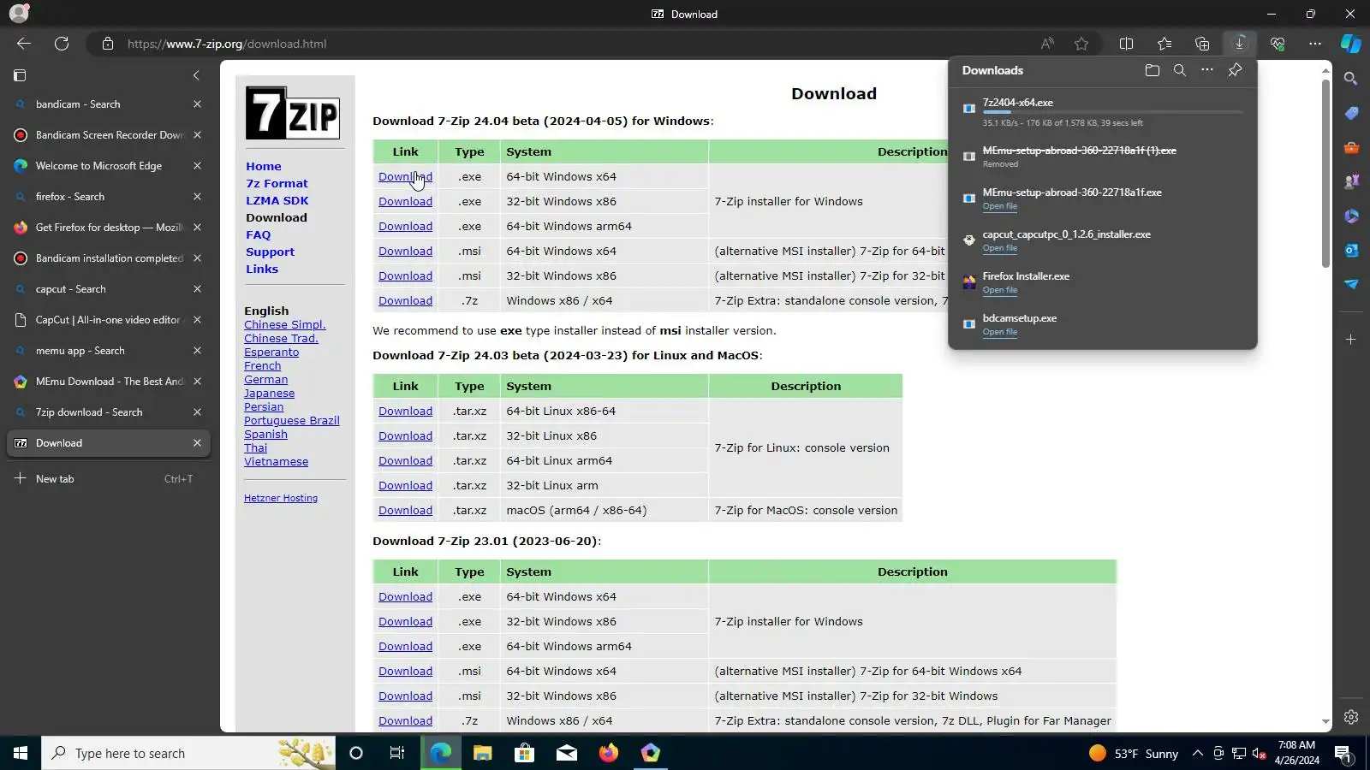Open sidebar search icon
The height and width of the screenshot is (770, 1370).
[x=1351, y=79]
